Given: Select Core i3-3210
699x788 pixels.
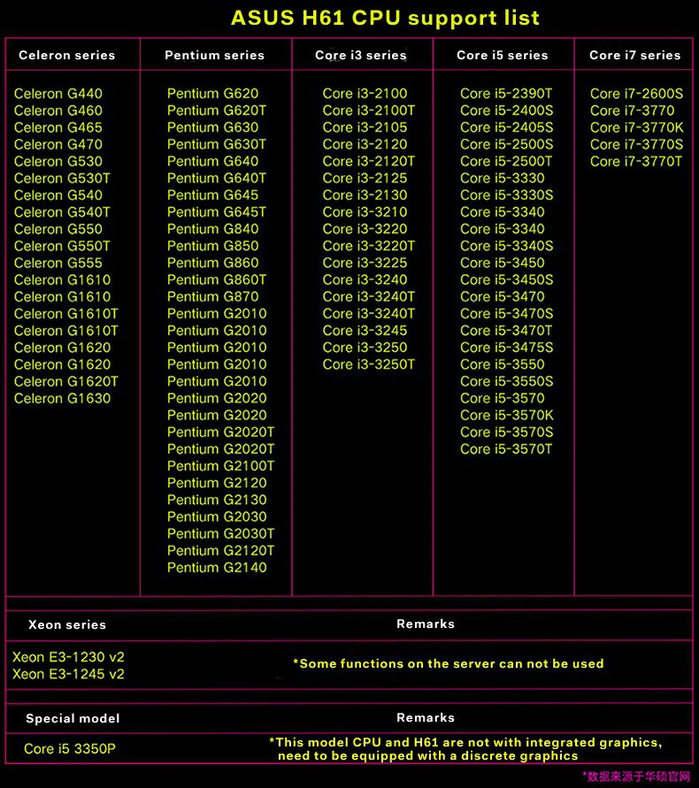Looking at the screenshot, I should pos(365,212).
